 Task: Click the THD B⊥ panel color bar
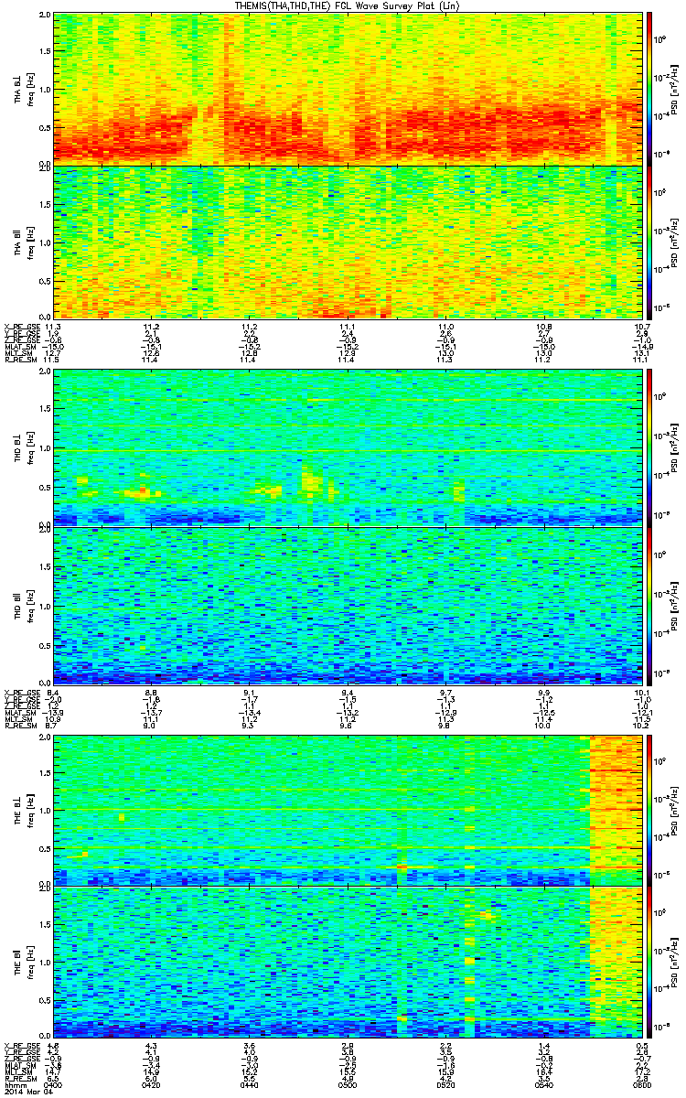[x=650, y=448]
